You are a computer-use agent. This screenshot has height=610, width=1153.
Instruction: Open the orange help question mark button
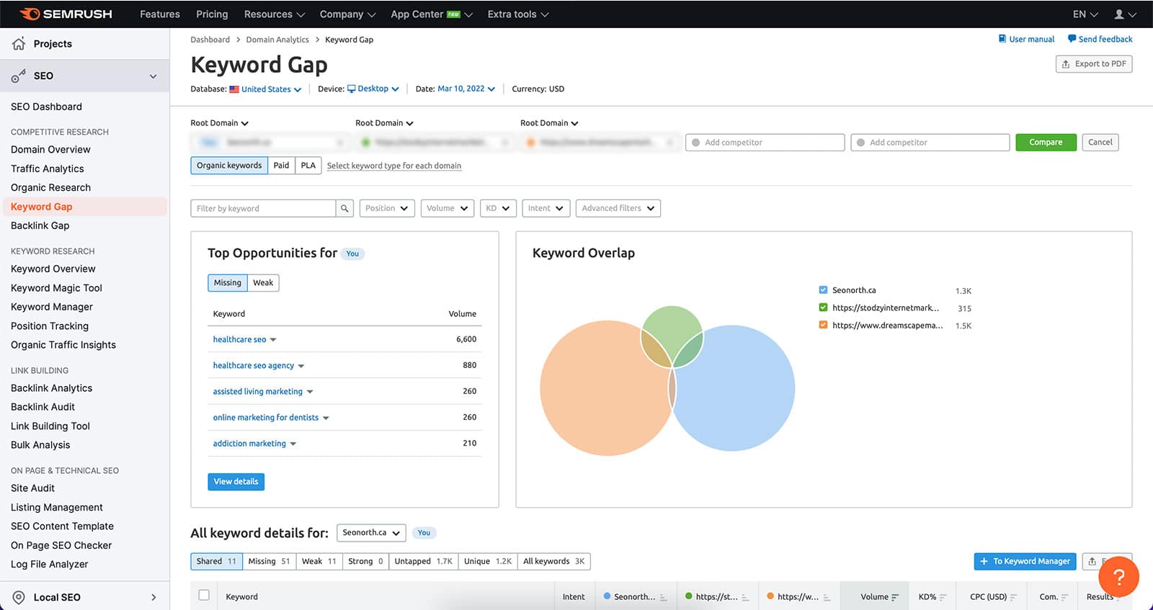pyautogui.click(x=1118, y=576)
